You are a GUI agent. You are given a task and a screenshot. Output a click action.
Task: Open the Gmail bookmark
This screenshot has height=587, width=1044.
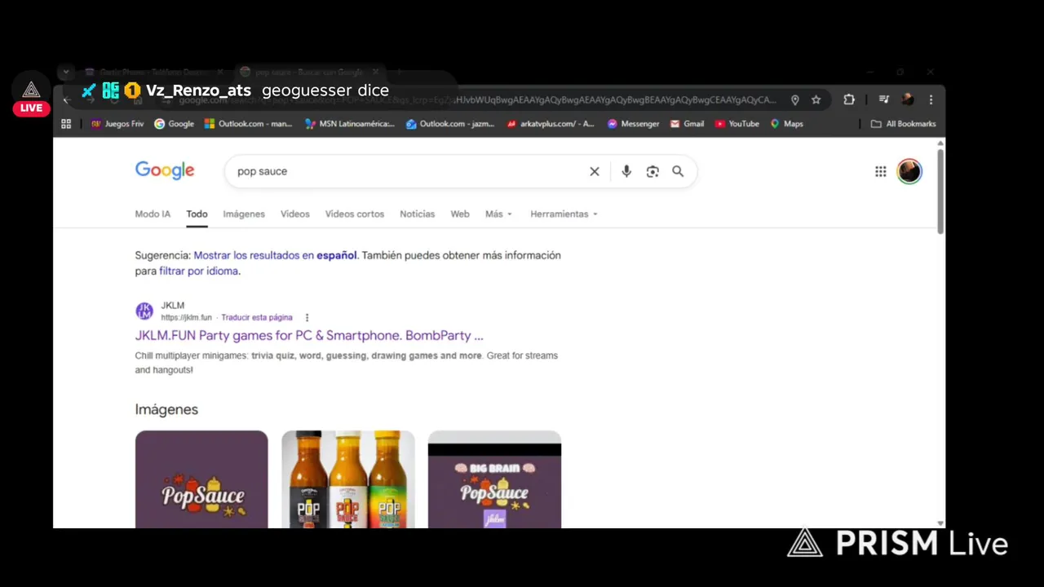[x=687, y=124]
